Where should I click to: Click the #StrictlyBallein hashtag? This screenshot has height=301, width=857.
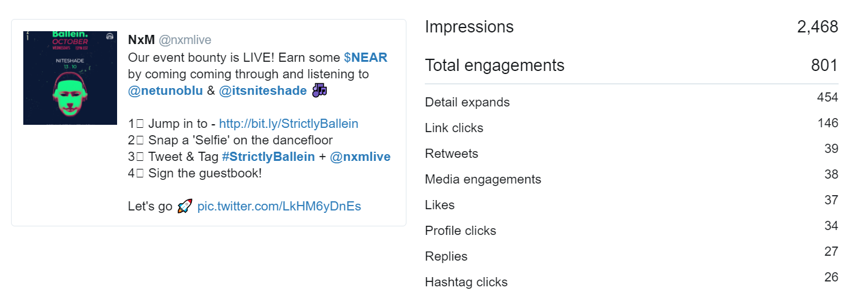click(269, 157)
